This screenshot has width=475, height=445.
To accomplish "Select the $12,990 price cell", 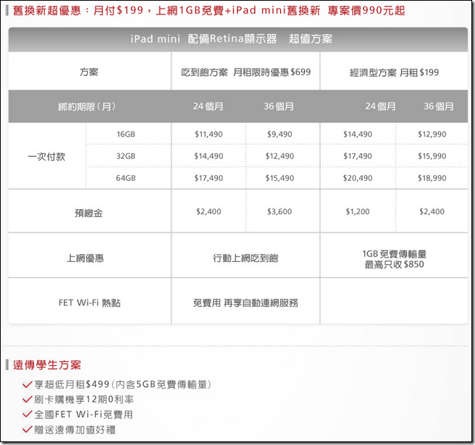I will [x=432, y=134].
